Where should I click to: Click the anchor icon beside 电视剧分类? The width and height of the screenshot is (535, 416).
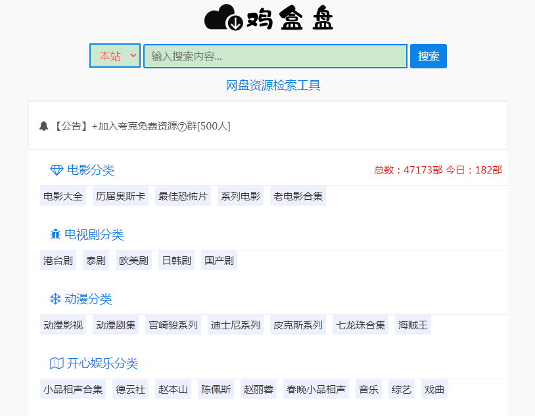(55, 234)
